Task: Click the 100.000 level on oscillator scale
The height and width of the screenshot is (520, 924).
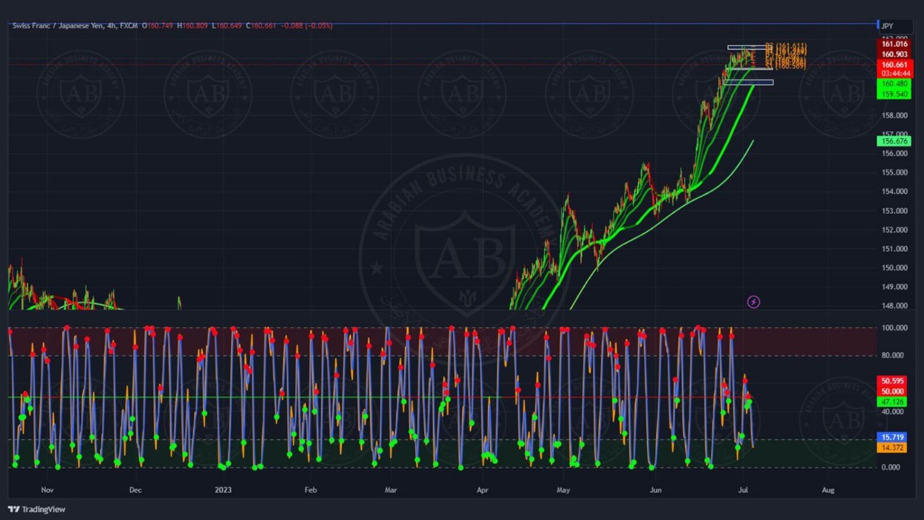Action: [894, 328]
